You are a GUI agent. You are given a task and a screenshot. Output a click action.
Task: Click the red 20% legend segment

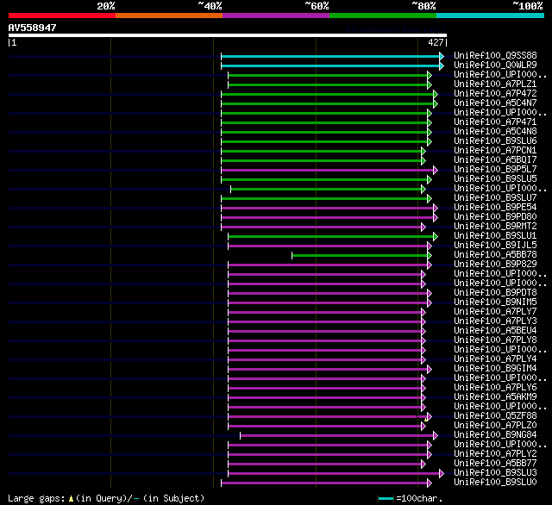(x=62, y=16)
